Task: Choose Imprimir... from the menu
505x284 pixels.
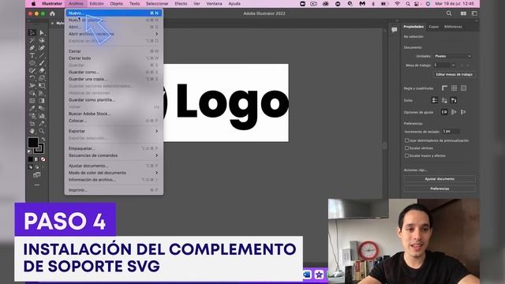Action: tap(114, 190)
